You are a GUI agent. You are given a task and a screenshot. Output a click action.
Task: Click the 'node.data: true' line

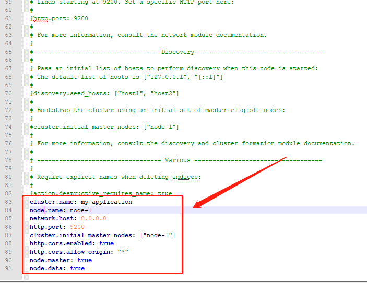(57, 269)
